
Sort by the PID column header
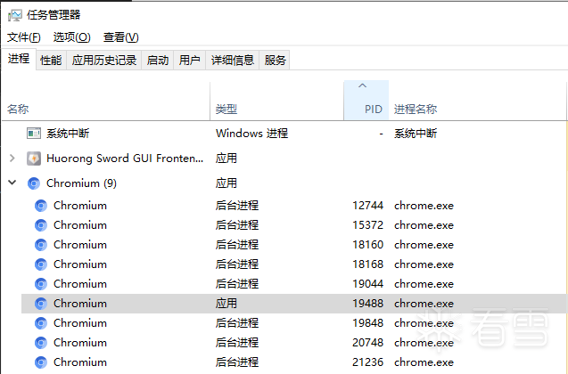tap(366, 101)
